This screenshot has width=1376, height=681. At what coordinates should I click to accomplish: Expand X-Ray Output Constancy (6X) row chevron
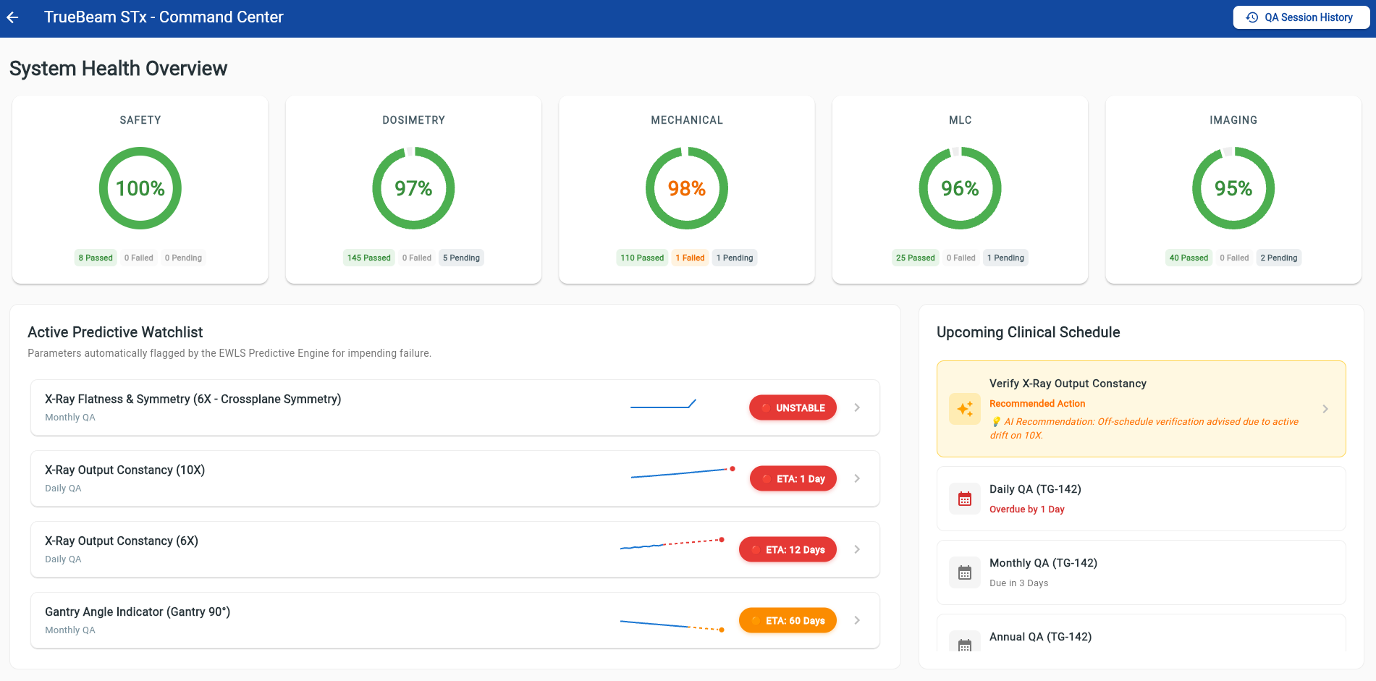[857, 549]
